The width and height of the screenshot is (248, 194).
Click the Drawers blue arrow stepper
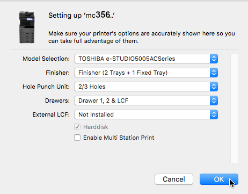coord(214,100)
